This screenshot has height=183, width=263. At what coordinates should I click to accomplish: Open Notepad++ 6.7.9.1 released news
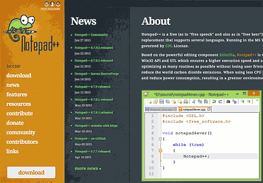pos(94,61)
